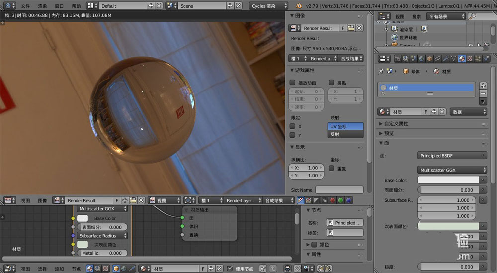This screenshot has height=273, width=497.
Task: Click the Principled node name field
Action: [x=345, y=223]
